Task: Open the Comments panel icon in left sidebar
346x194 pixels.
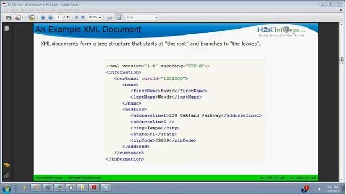Action: (x=7, y=165)
